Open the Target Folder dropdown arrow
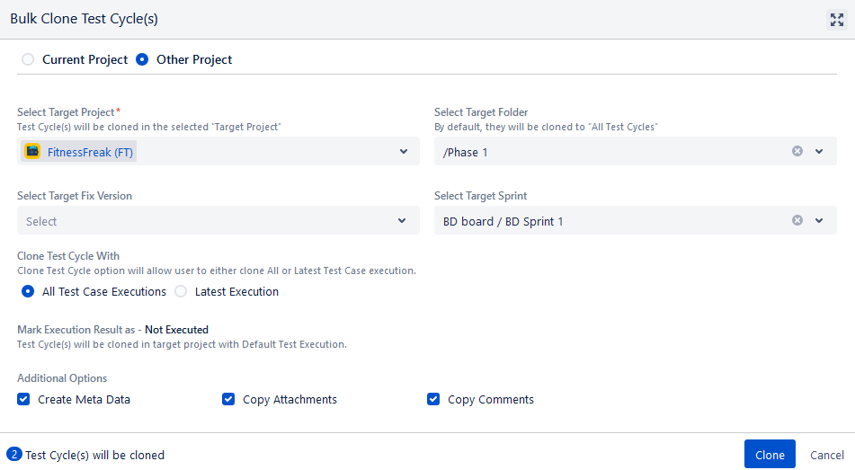Viewport: 855px width, 470px height. 819,152
